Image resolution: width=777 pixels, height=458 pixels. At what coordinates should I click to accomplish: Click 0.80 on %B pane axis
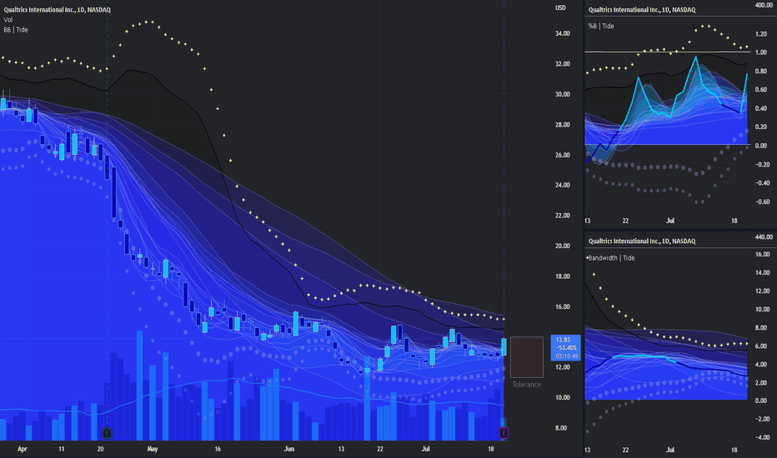[x=761, y=72]
